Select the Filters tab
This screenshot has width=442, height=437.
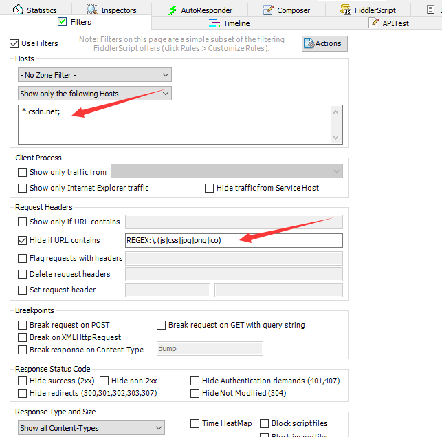click(x=75, y=22)
